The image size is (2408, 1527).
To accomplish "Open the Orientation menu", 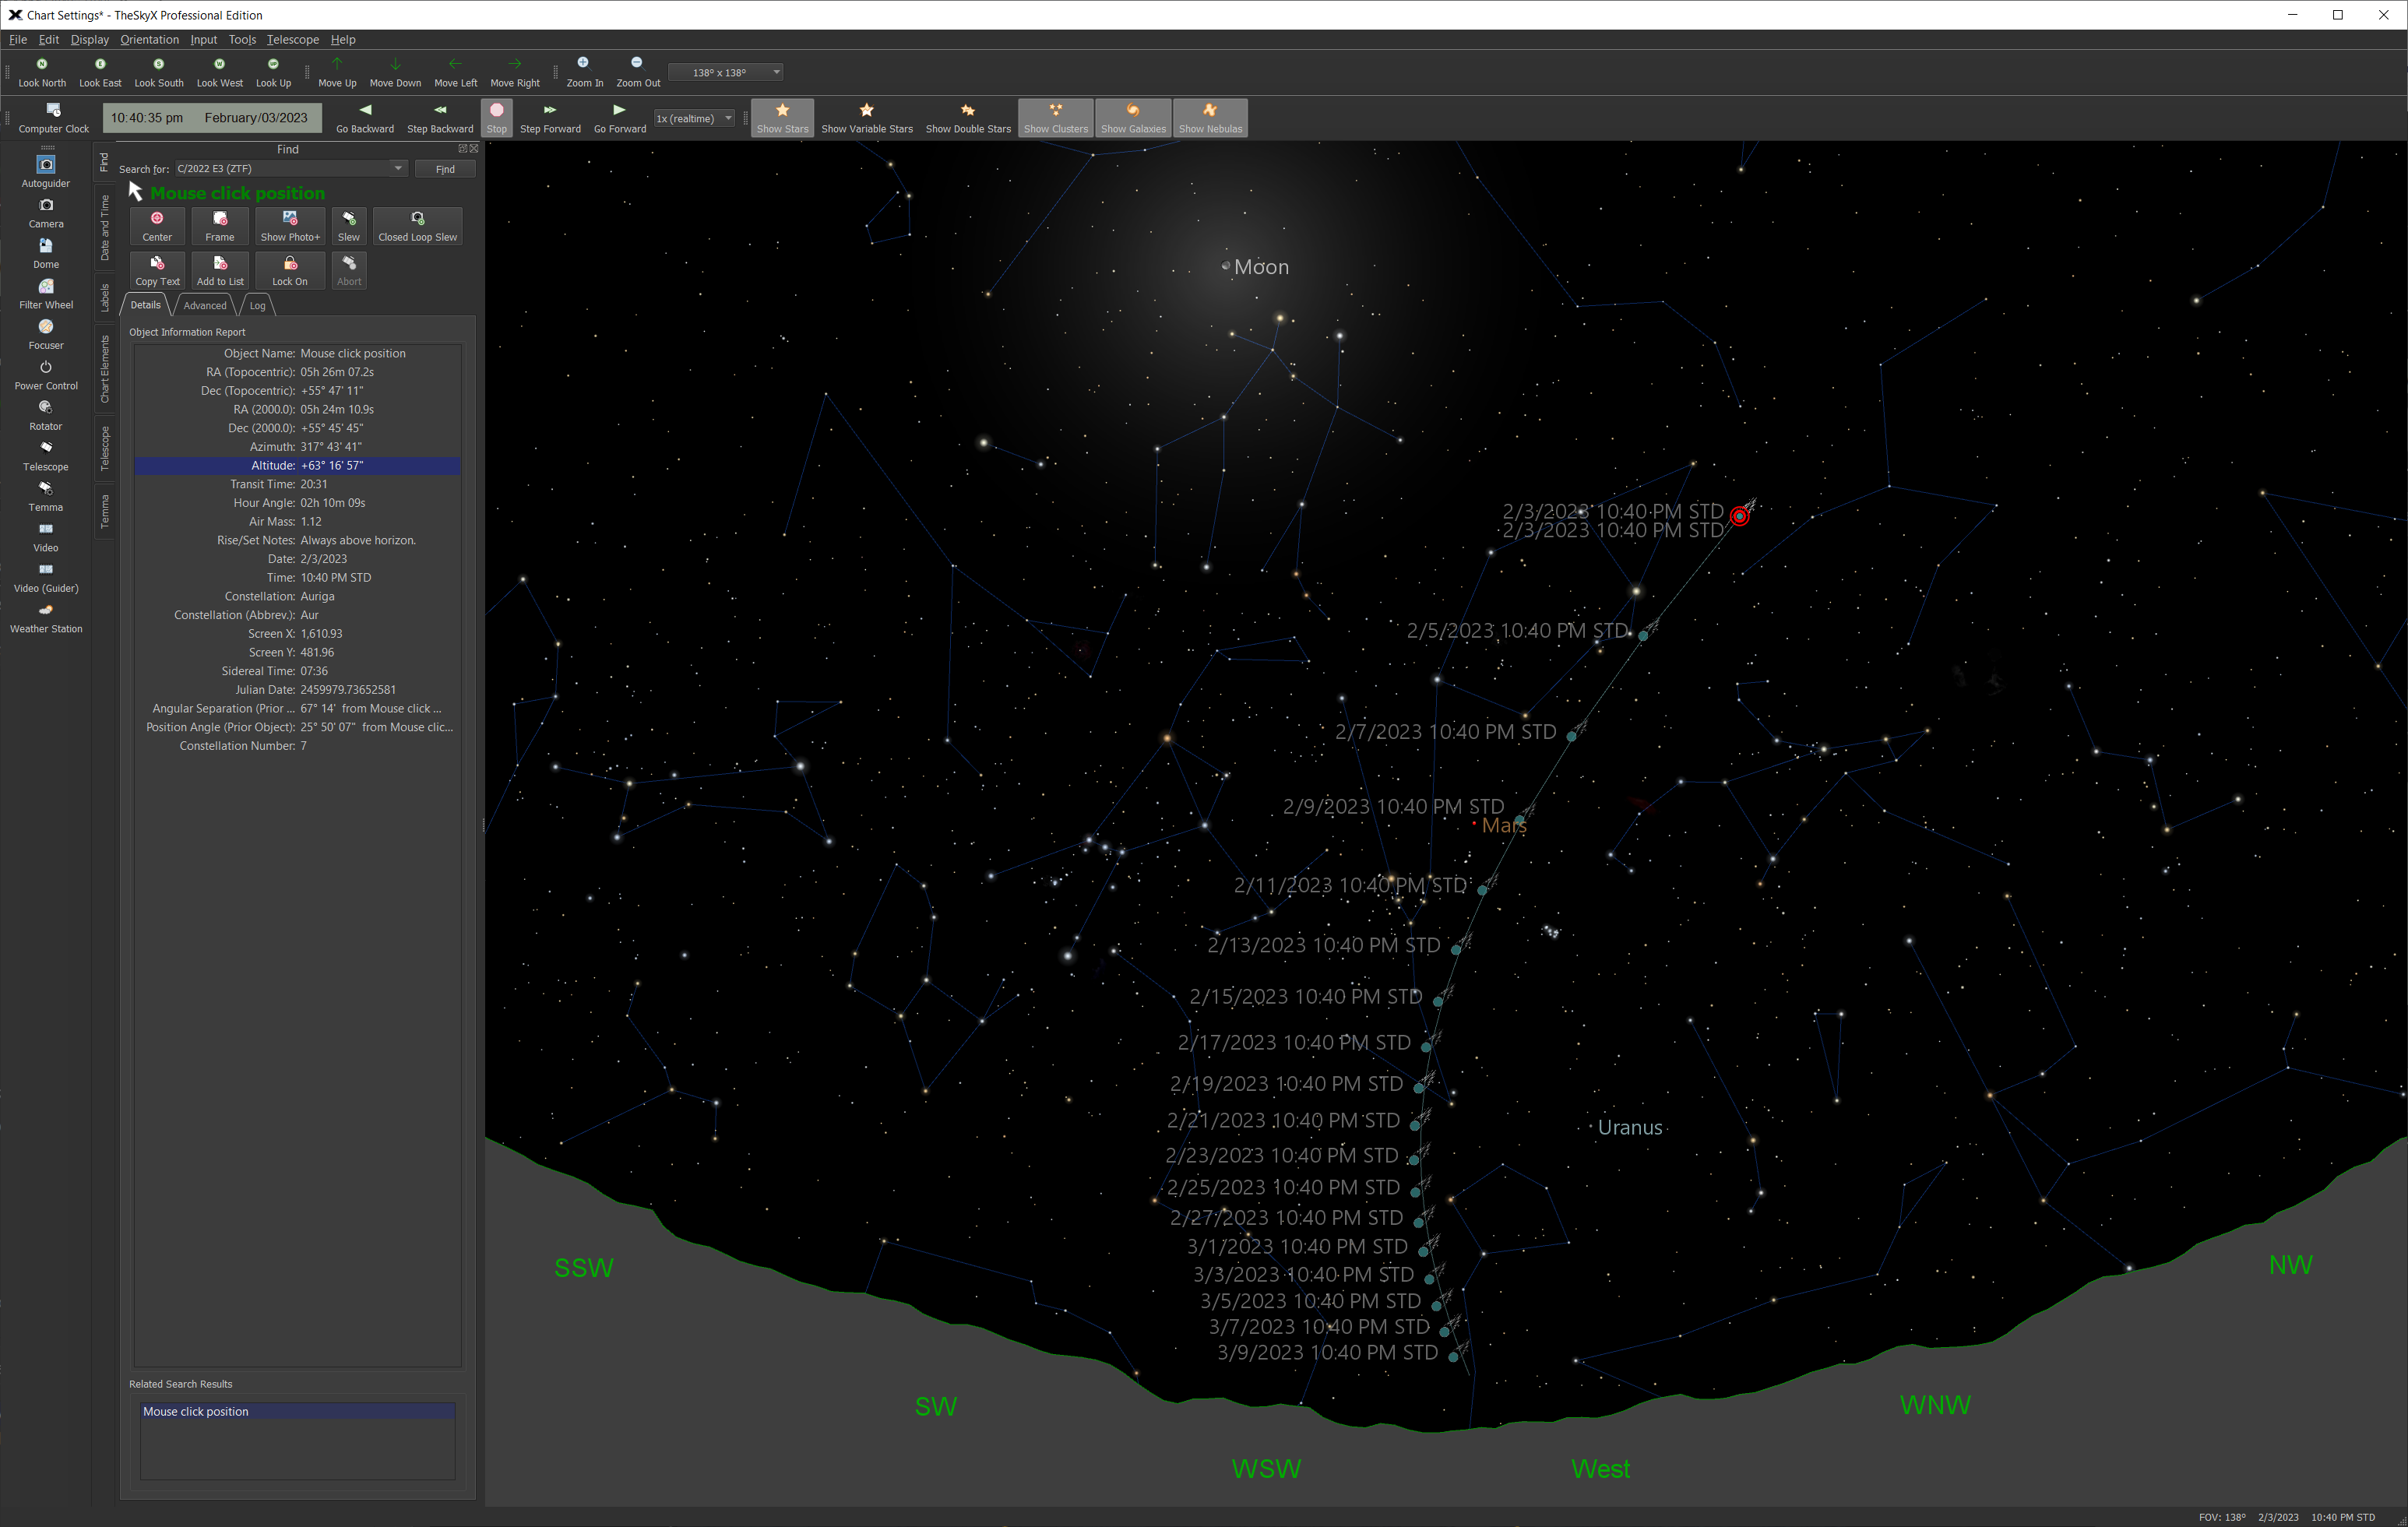I will (149, 39).
